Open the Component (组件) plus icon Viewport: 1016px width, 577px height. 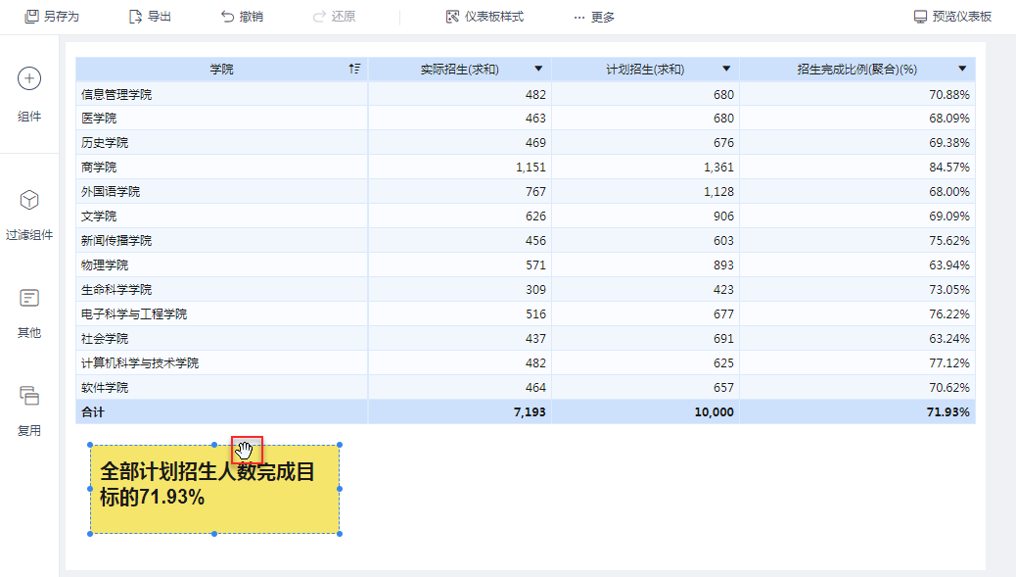tap(29, 78)
